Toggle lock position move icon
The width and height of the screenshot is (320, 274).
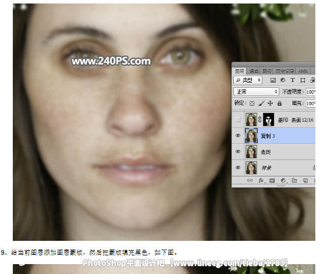tap(270, 104)
